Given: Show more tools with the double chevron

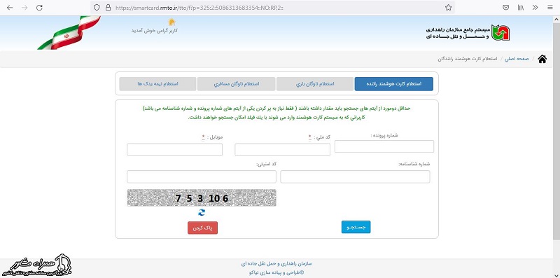Looking at the screenshot, I should pos(535,8).
